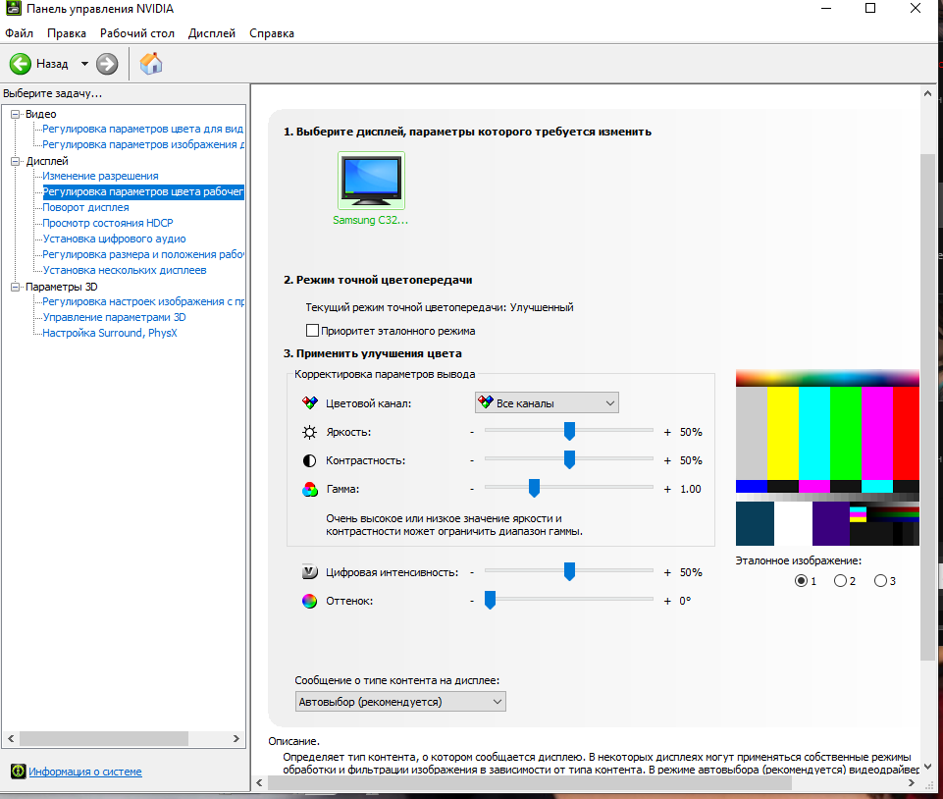The width and height of the screenshot is (943, 799).
Task: Click the Home icon in toolbar
Action: pyautogui.click(x=151, y=64)
